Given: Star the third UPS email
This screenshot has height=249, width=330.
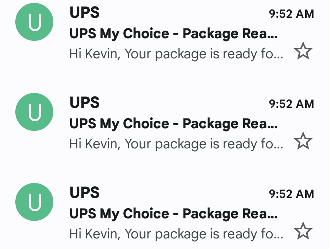Looking at the screenshot, I should pyautogui.click(x=303, y=230).
